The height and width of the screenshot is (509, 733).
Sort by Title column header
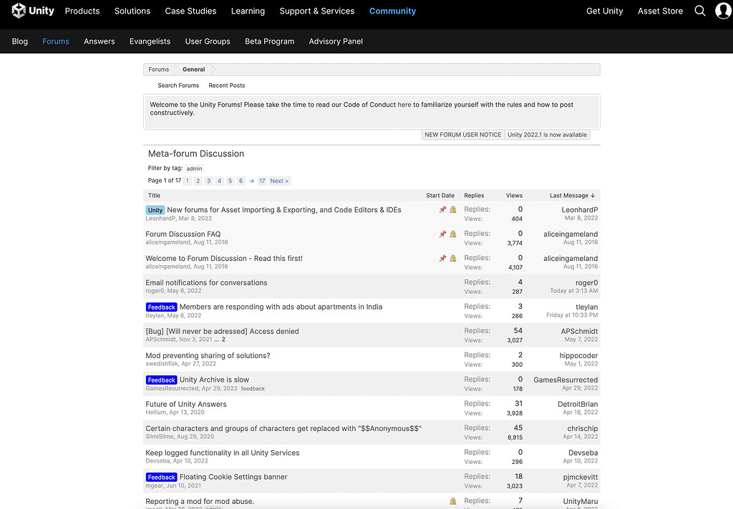coord(154,196)
